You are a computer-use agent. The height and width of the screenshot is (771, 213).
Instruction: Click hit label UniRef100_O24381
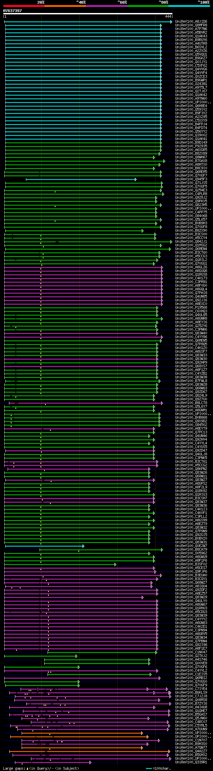click(x=191, y=84)
